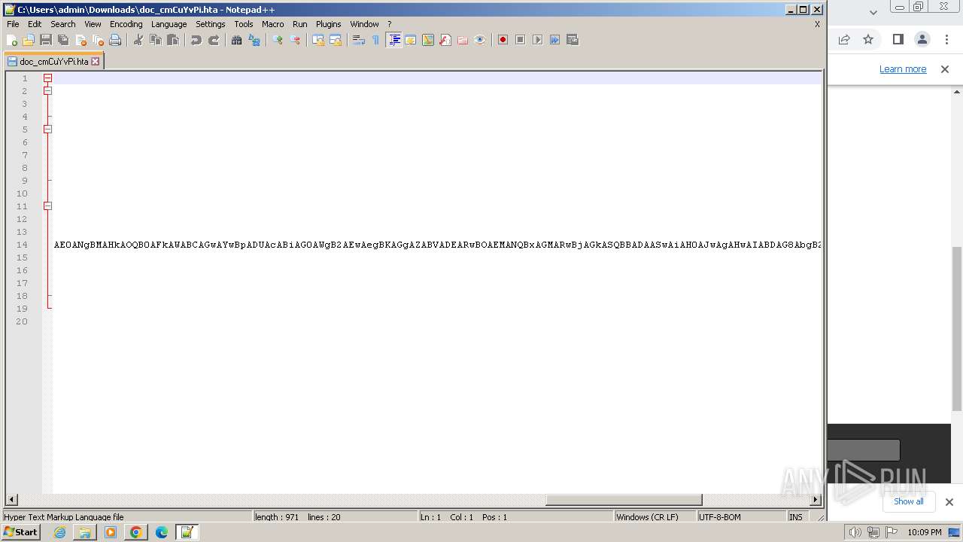963x542 pixels.
Task: Collapse the fold marker on line 1
Action: pyautogui.click(x=47, y=78)
